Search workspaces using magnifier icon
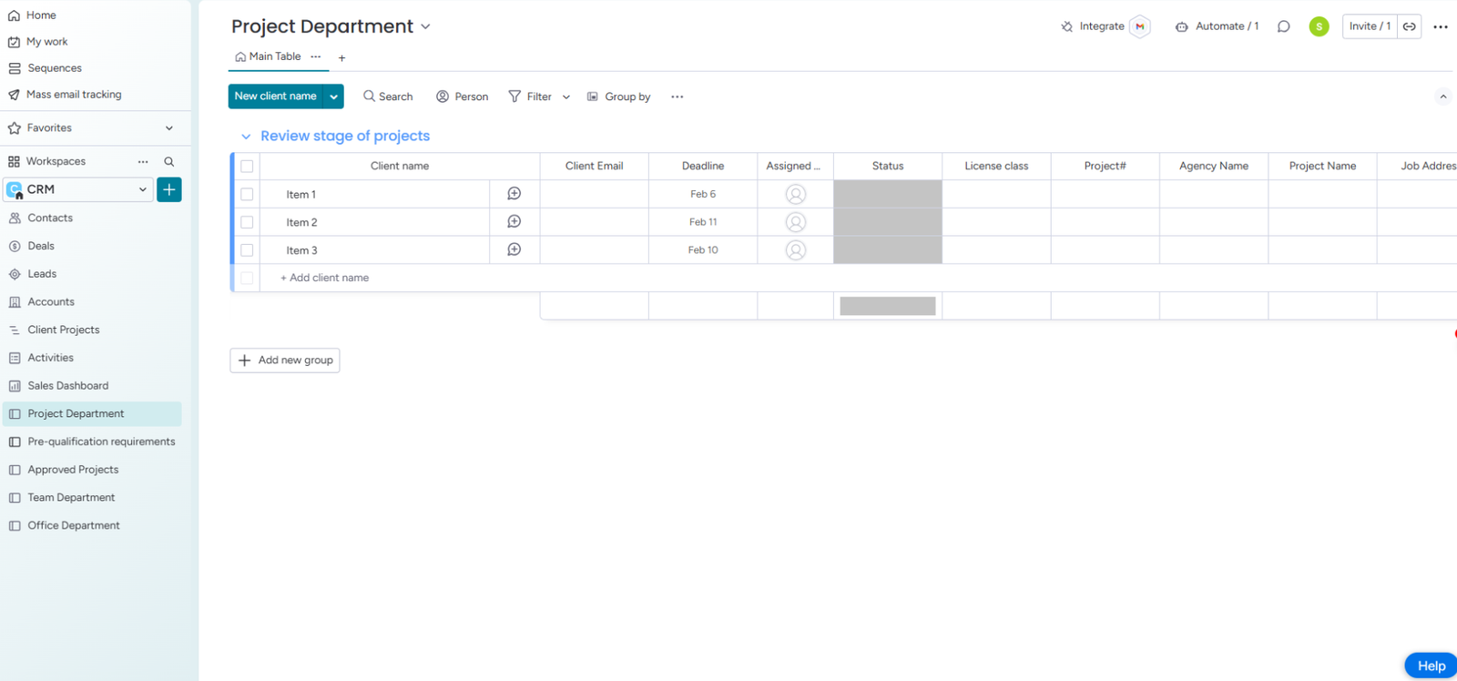This screenshot has height=681, width=1457. click(168, 161)
